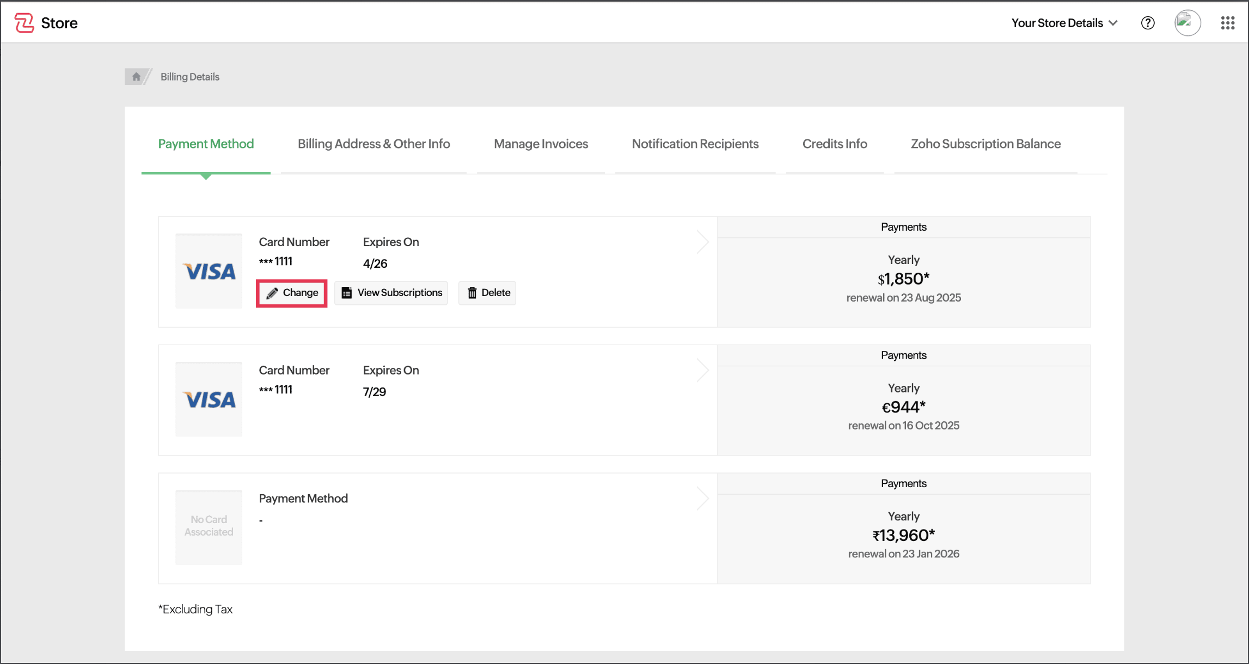
Task: Open Zoho Subscription Balance tab
Action: click(x=985, y=144)
